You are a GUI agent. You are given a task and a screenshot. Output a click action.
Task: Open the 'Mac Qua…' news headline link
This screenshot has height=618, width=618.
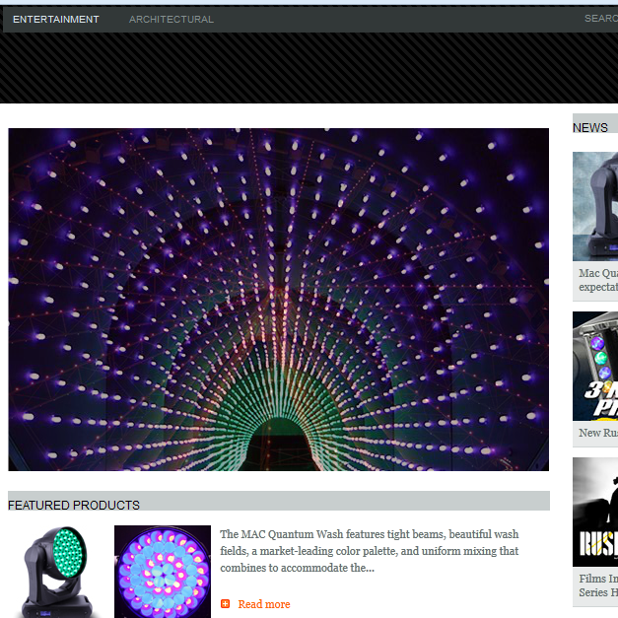[x=597, y=273]
